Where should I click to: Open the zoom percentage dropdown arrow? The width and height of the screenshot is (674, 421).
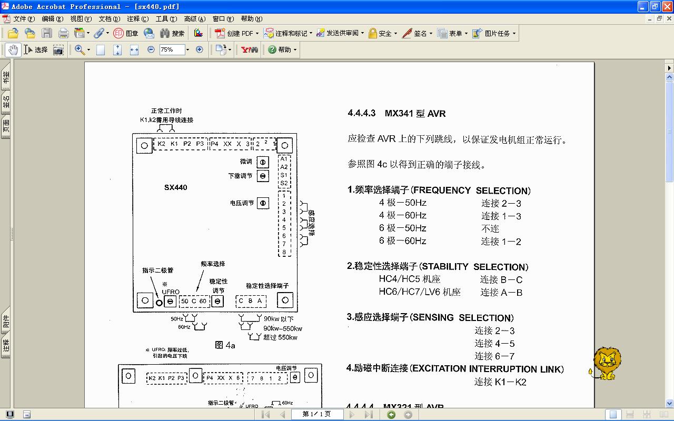[x=187, y=49]
